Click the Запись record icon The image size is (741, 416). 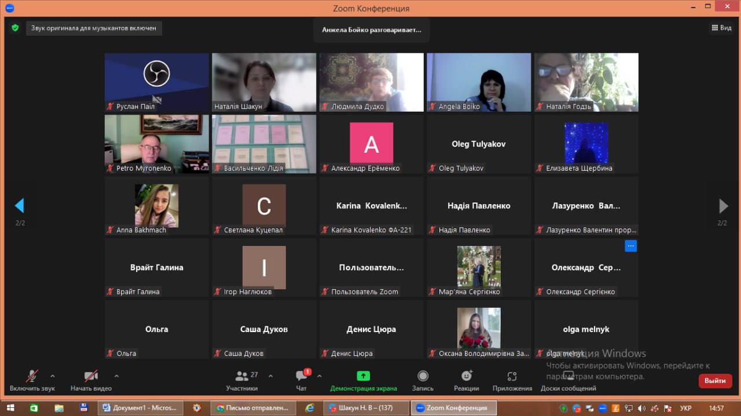423,377
